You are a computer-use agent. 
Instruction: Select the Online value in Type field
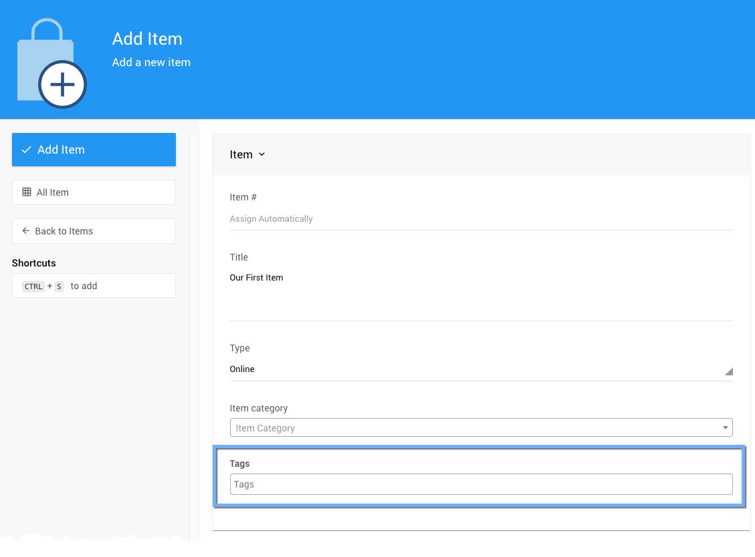pos(242,369)
